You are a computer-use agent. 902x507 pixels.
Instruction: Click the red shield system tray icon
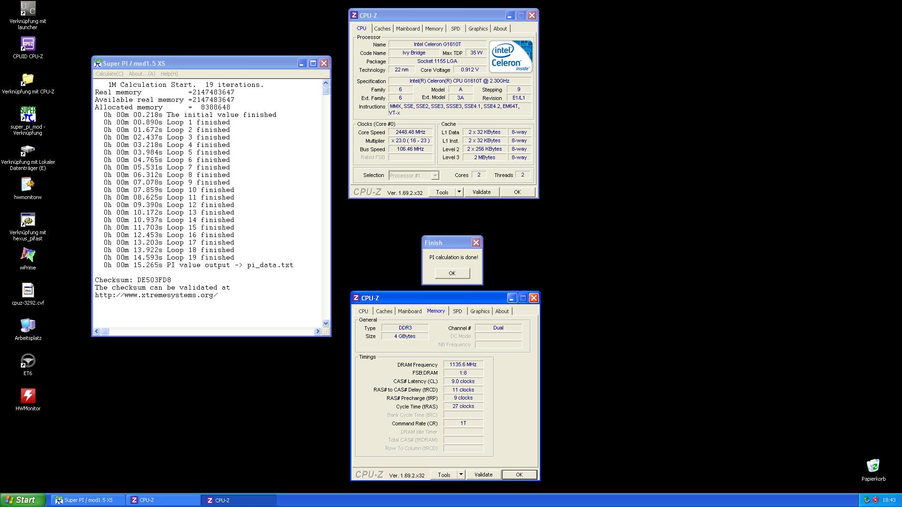875,500
